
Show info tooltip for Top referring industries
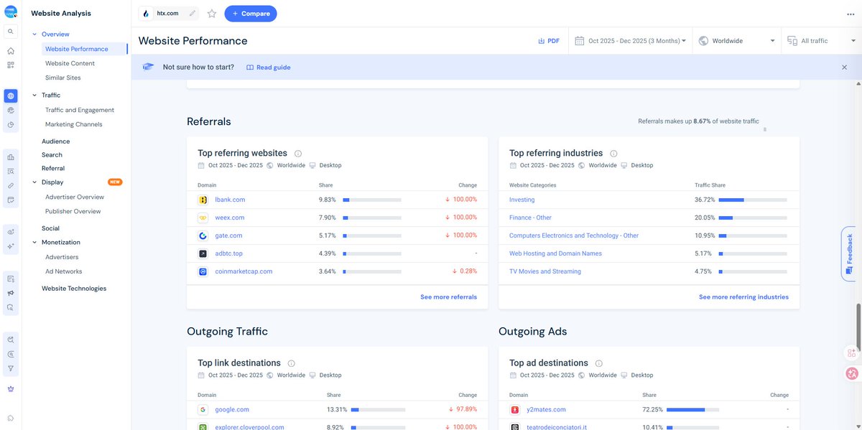(613, 154)
